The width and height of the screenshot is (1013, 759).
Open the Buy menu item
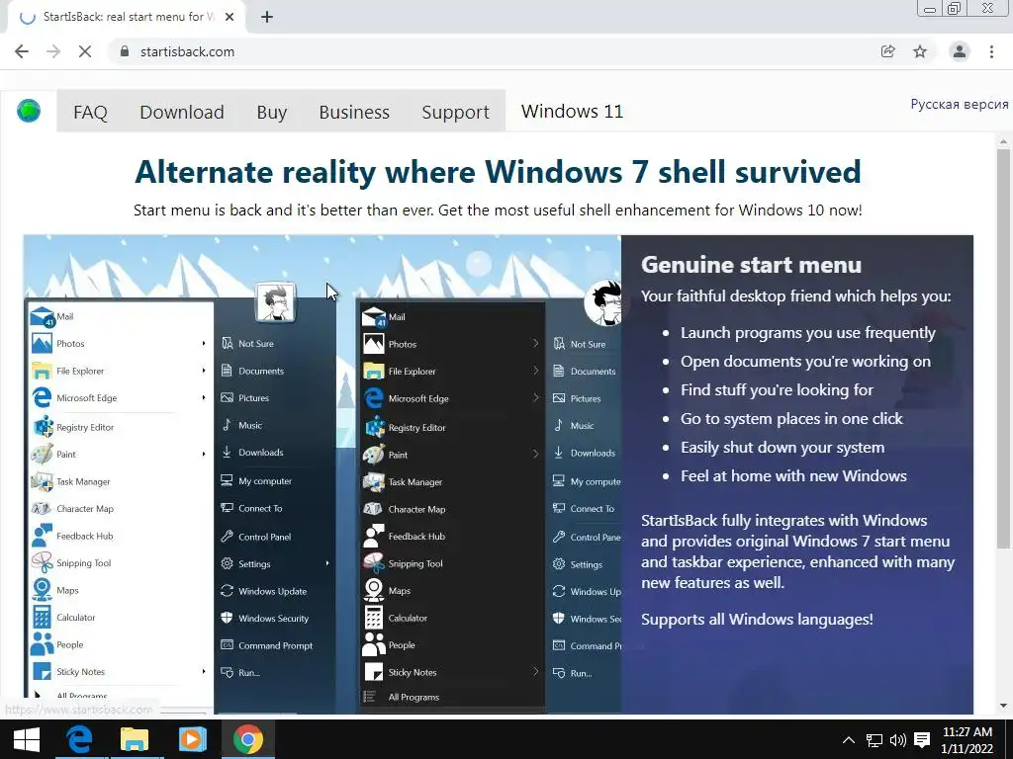[x=271, y=112]
